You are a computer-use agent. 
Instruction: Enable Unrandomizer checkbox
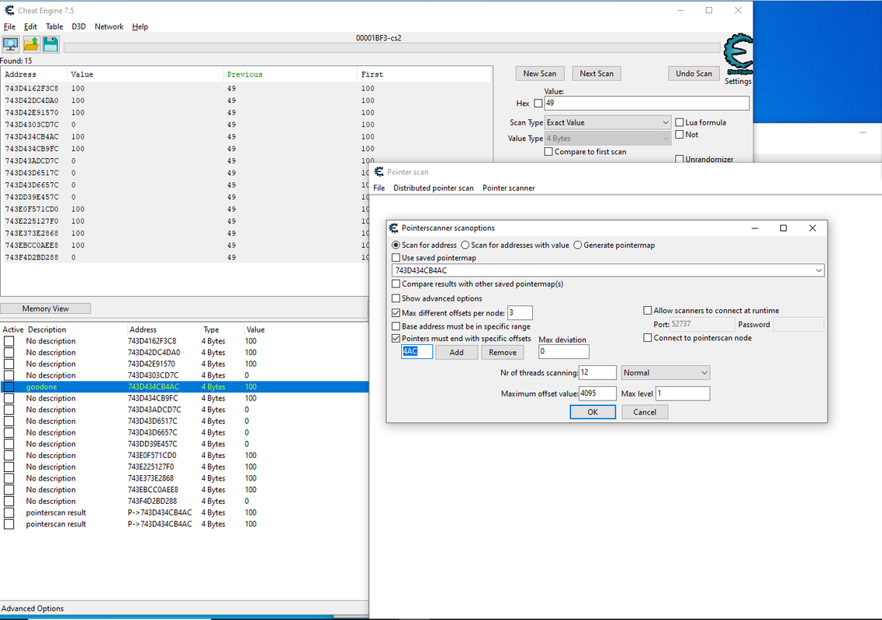click(x=680, y=159)
